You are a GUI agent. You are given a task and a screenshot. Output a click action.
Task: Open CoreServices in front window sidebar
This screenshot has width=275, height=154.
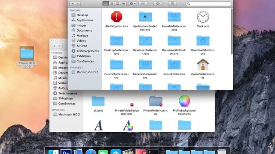(85, 61)
